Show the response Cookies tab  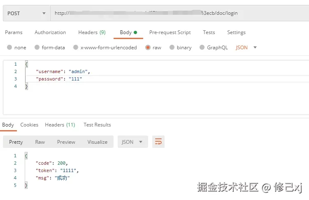point(29,125)
